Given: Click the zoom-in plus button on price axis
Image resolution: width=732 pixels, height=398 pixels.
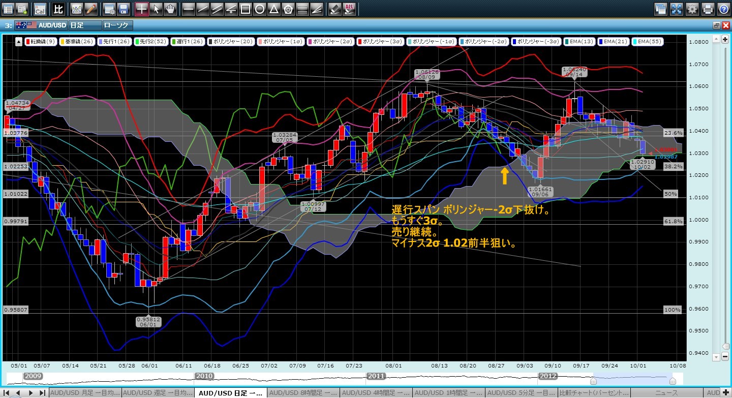Looking at the screenshot, I should 724,39.
